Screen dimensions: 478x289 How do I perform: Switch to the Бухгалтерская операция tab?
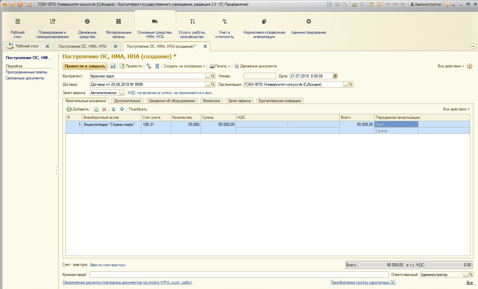point(280,101)
